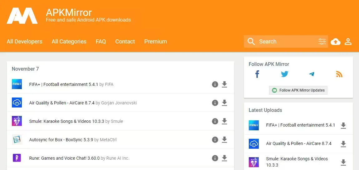Open the APK Mirror Twitter page

[284, 74]
